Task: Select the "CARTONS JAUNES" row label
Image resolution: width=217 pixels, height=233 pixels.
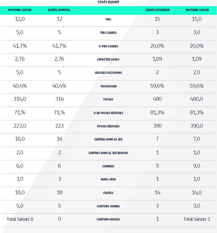Action: [108, 206]
